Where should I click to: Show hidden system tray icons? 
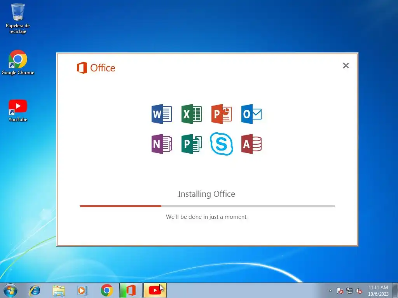pos(330,291)
